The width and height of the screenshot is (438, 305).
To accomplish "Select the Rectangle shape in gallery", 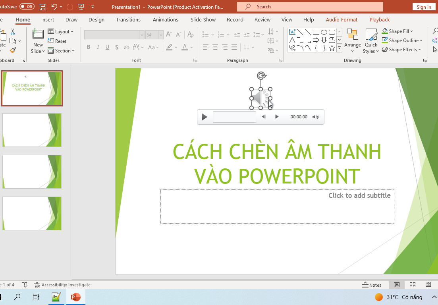I will pos(316,32).
